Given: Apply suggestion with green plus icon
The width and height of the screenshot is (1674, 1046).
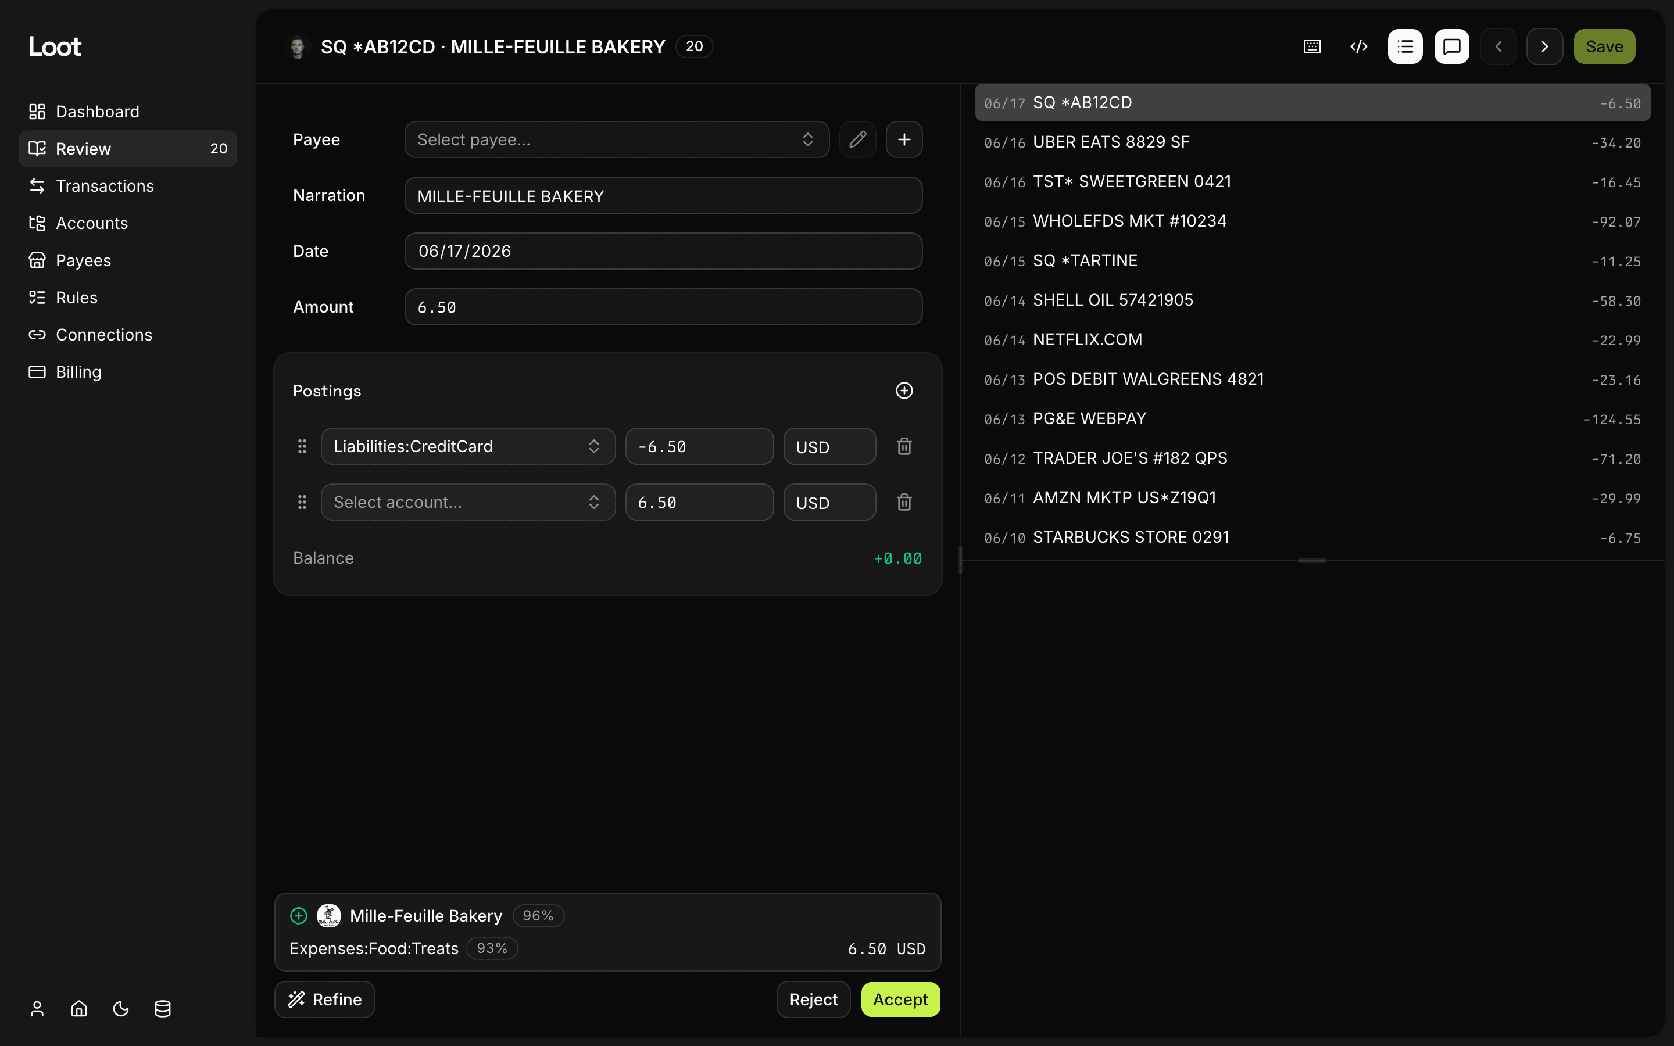Looking at the screenshot, I should 298,915.
